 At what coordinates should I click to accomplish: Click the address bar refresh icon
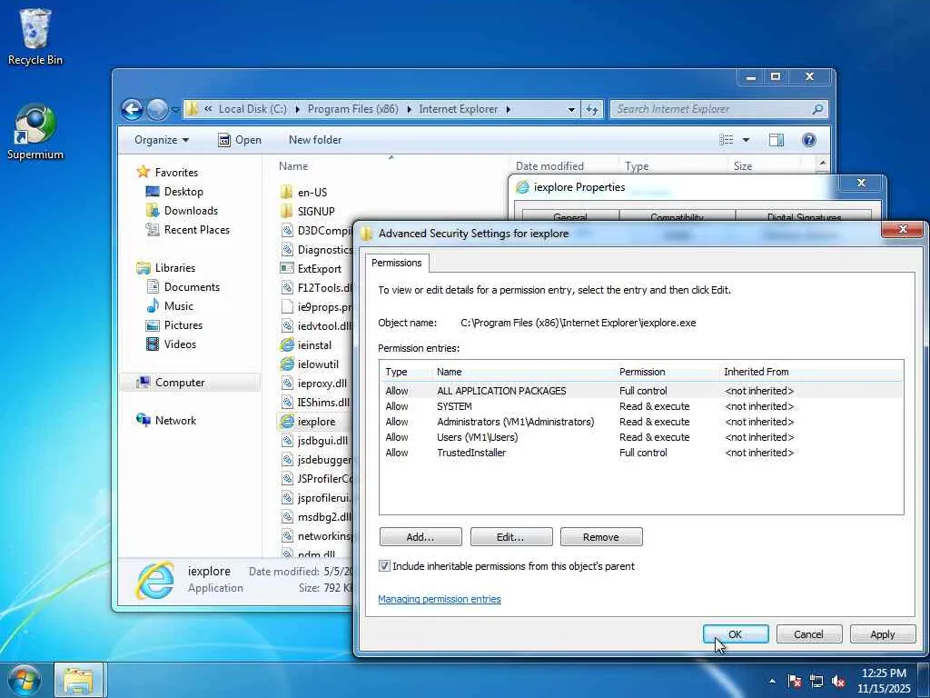click(x=592, y=109)
